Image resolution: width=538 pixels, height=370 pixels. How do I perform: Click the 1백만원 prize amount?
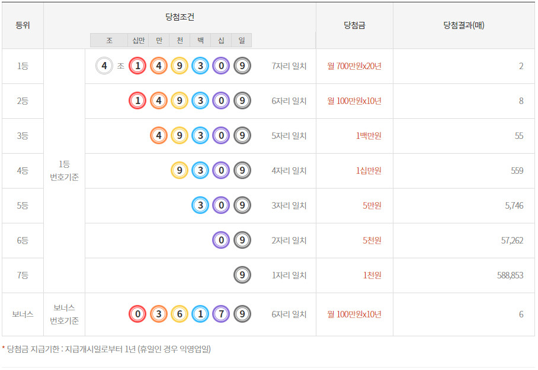[369, 136]
